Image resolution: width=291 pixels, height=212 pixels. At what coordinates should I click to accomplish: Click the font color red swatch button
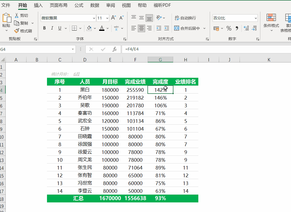click(x=101, y=28)
